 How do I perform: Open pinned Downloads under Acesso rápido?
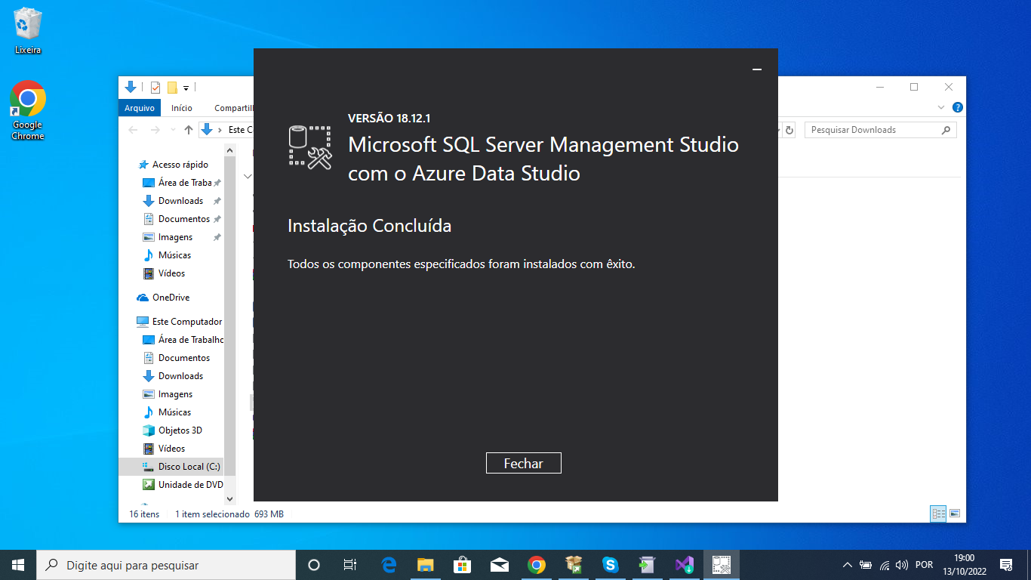point(181,201)
